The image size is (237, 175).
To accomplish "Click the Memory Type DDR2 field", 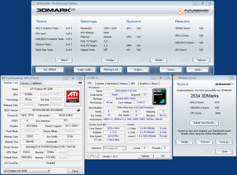I will coord(29,137).
